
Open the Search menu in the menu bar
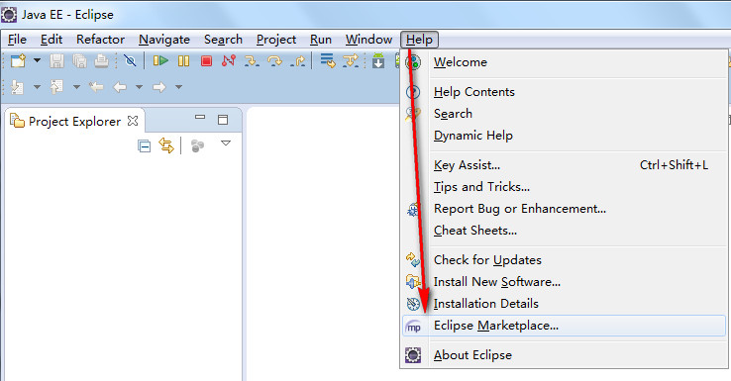click(x=223, y=40)
